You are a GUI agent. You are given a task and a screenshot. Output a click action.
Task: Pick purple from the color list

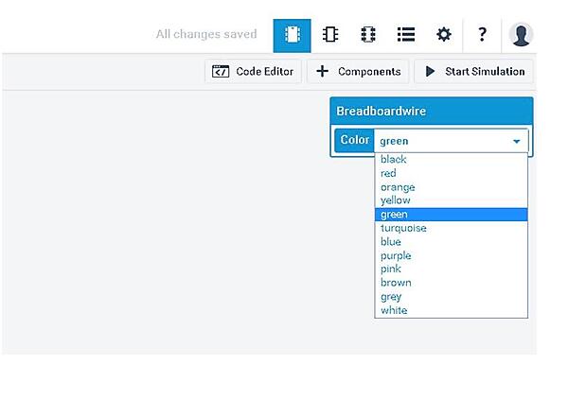[396, 255]
